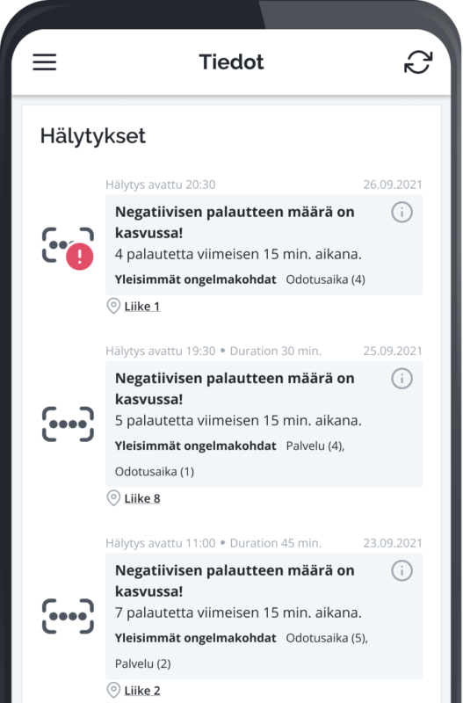Open the Liike 2 location link
463x703 pixels.
(142, 691)
